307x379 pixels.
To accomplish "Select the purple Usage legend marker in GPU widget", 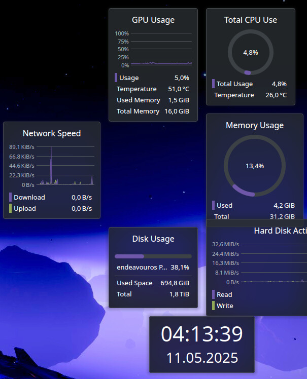I will click(116, 78).
